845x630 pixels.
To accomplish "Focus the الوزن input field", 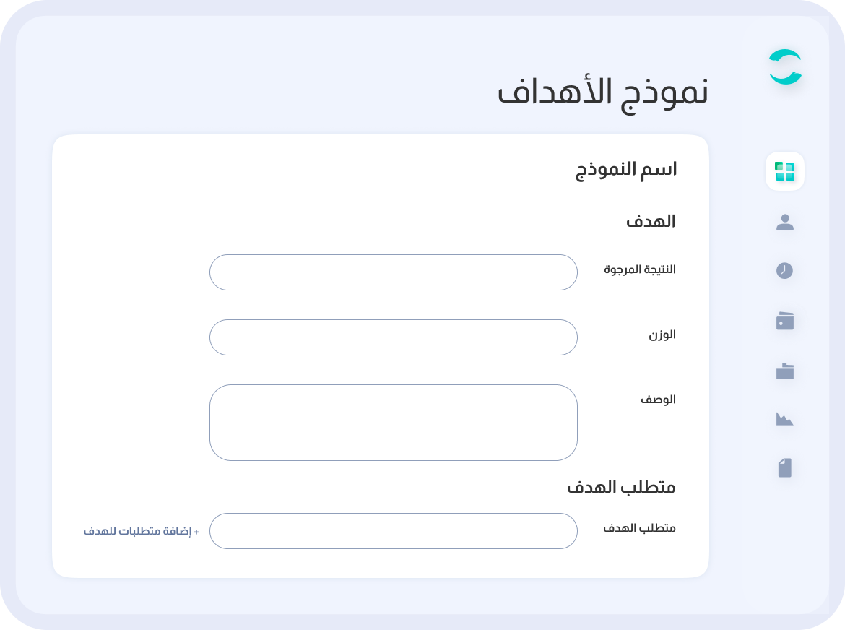I will 394,337.
